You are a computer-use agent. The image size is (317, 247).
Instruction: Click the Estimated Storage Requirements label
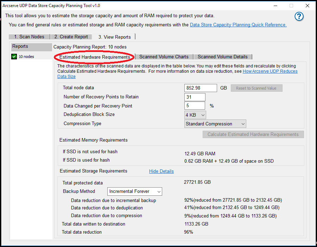click(93, 171)
